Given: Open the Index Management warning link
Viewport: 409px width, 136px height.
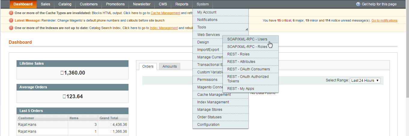Looking at the screenshot, I should [x=164, y=28].
